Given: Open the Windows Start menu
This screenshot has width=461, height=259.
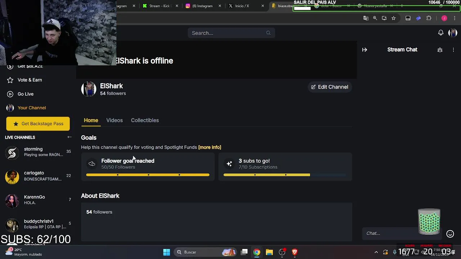Looking at the screenshot, I should pyautogui.click(x=166, y=252).
